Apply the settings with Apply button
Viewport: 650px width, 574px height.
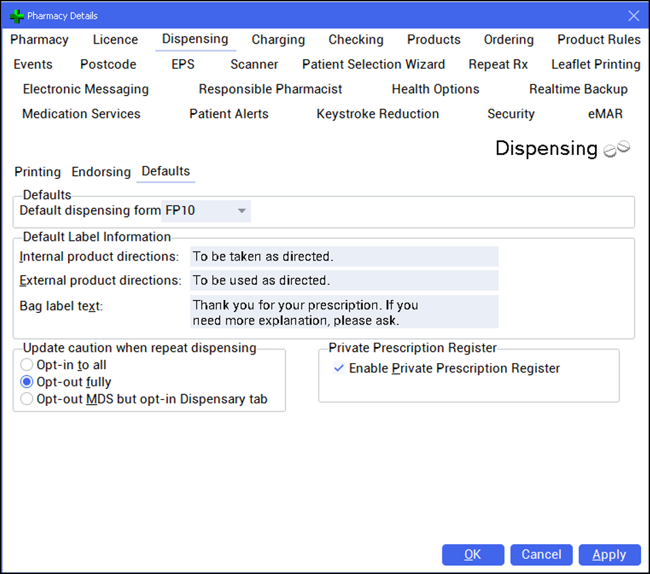(609, 555)
